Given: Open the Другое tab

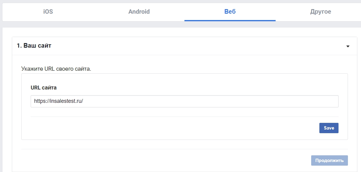Looking at the screenshot, I should (x=321, y=12).
